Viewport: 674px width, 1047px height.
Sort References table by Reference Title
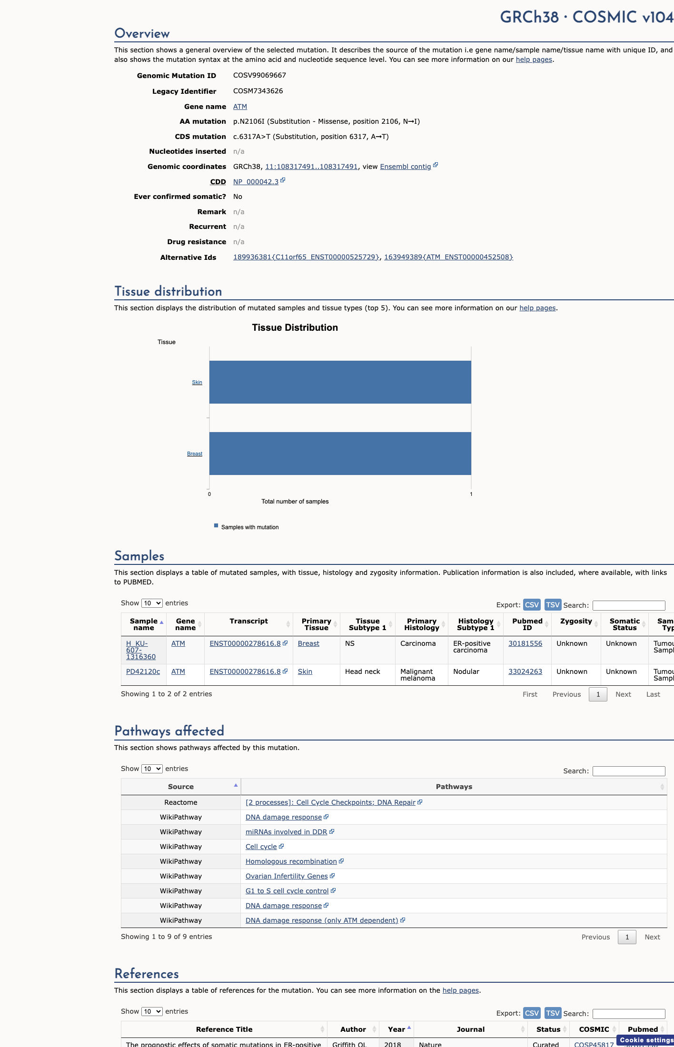coord(224,1029)
